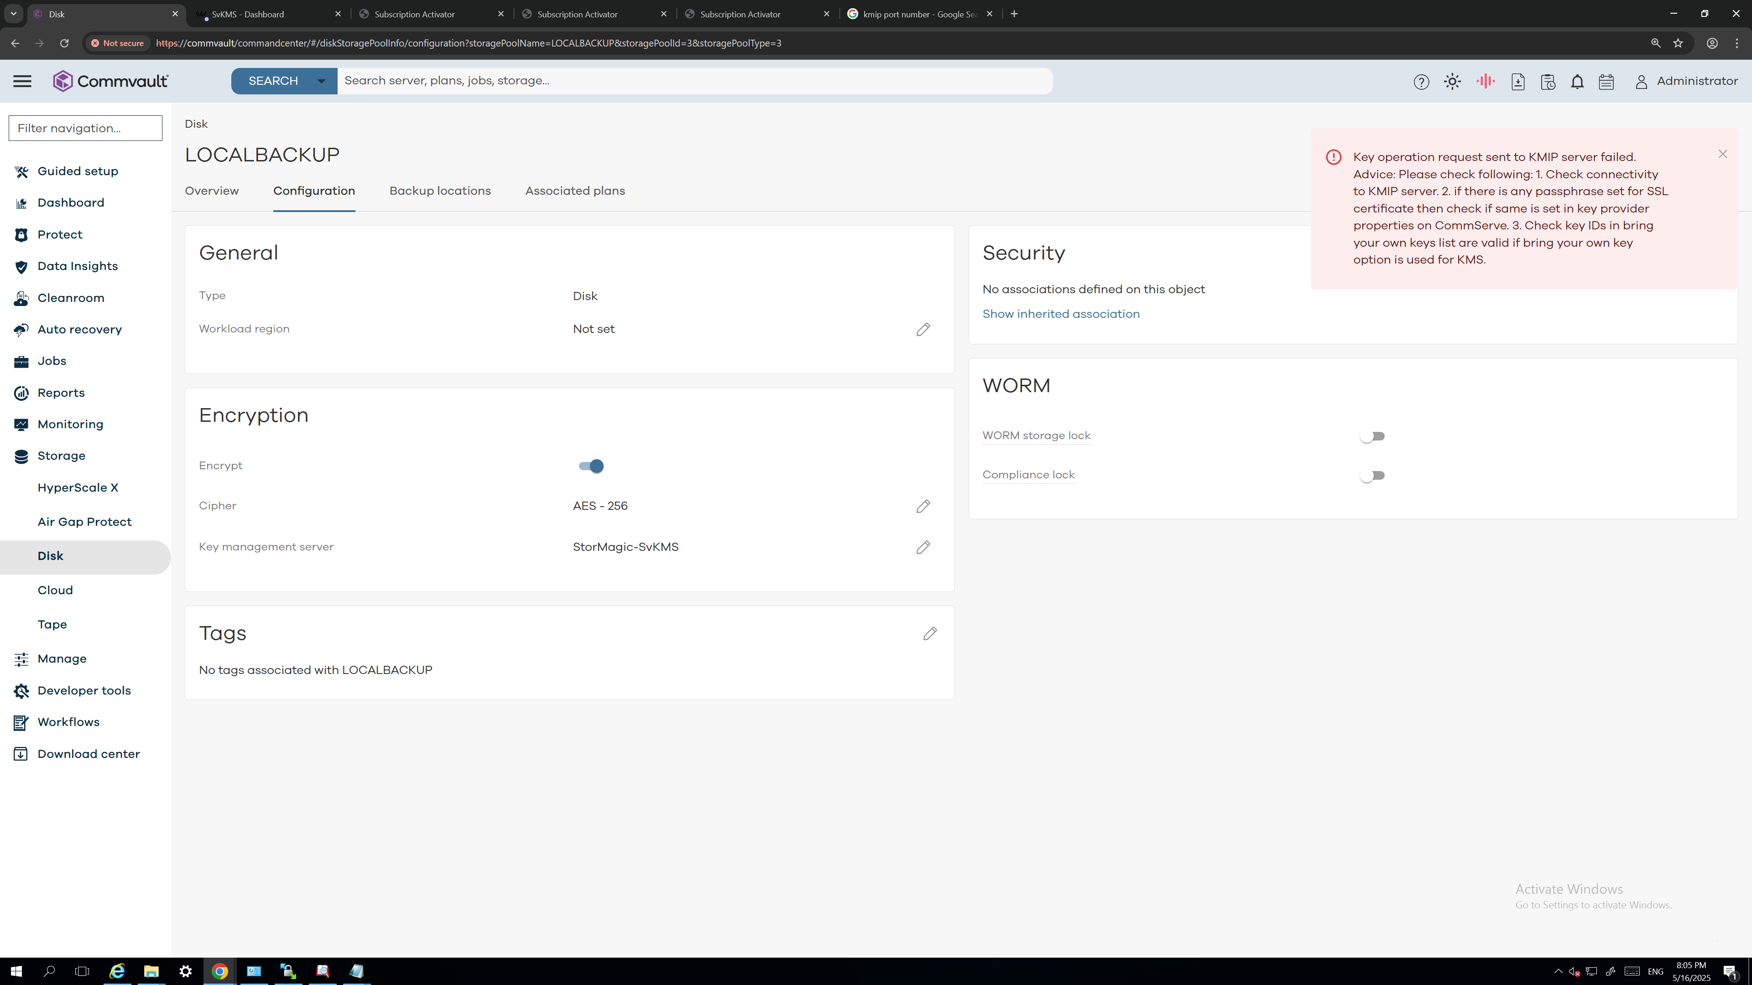The width and height of the screenshot is (1752, 985).
Task: Open HyperScale X storage page
Action: [78, 488]
